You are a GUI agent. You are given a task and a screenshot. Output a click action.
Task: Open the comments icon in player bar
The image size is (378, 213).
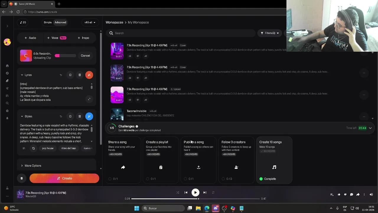[351, 195]
